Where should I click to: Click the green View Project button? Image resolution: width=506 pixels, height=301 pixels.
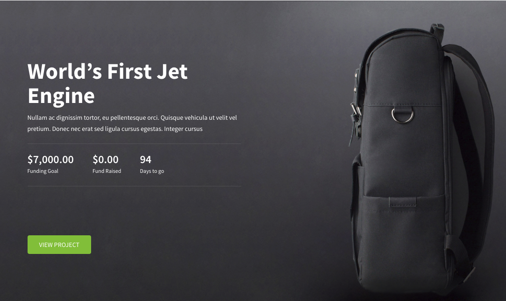point(59,245)
